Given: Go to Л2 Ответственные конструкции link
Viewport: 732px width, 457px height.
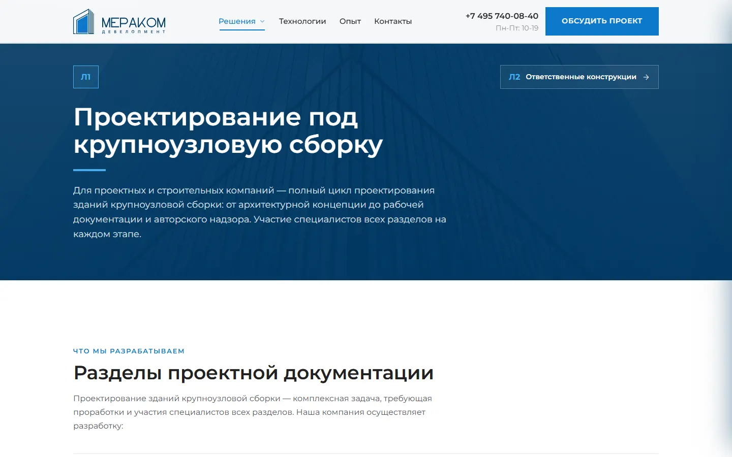Looking at the screenshot, I should [x=579, y=77].
